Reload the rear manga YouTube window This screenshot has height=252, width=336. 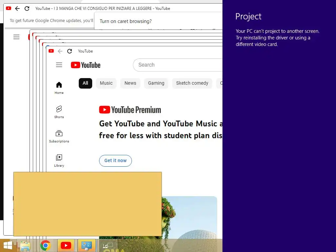(x=27, y=9)
